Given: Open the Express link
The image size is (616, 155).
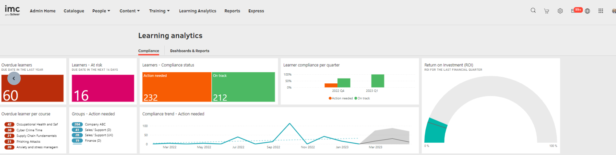Looking at the screenshot, I should click(256, 11).
